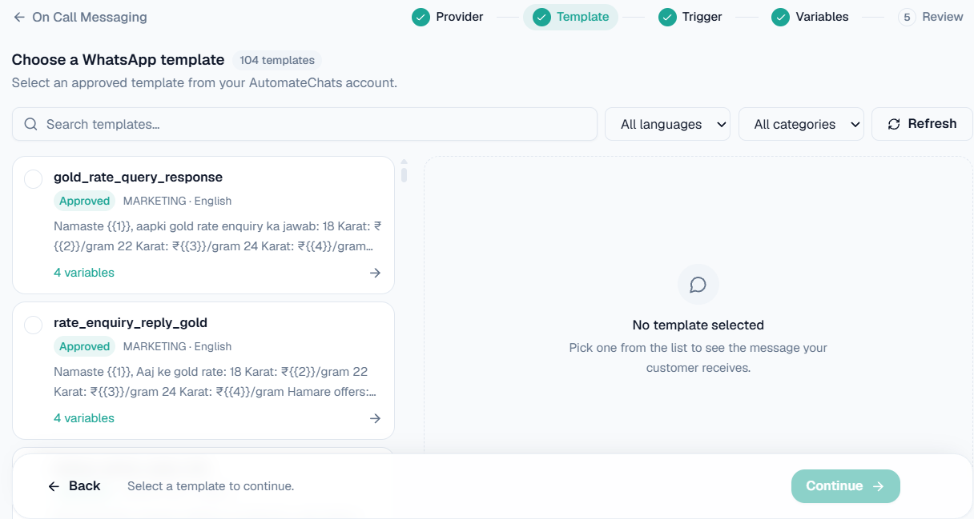Click the Provider step checkmark icon
The height and width of the screenshot is (519, 974).
(x=421, y=17)
